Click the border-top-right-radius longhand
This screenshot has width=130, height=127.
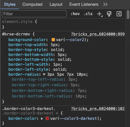(39, 85)
